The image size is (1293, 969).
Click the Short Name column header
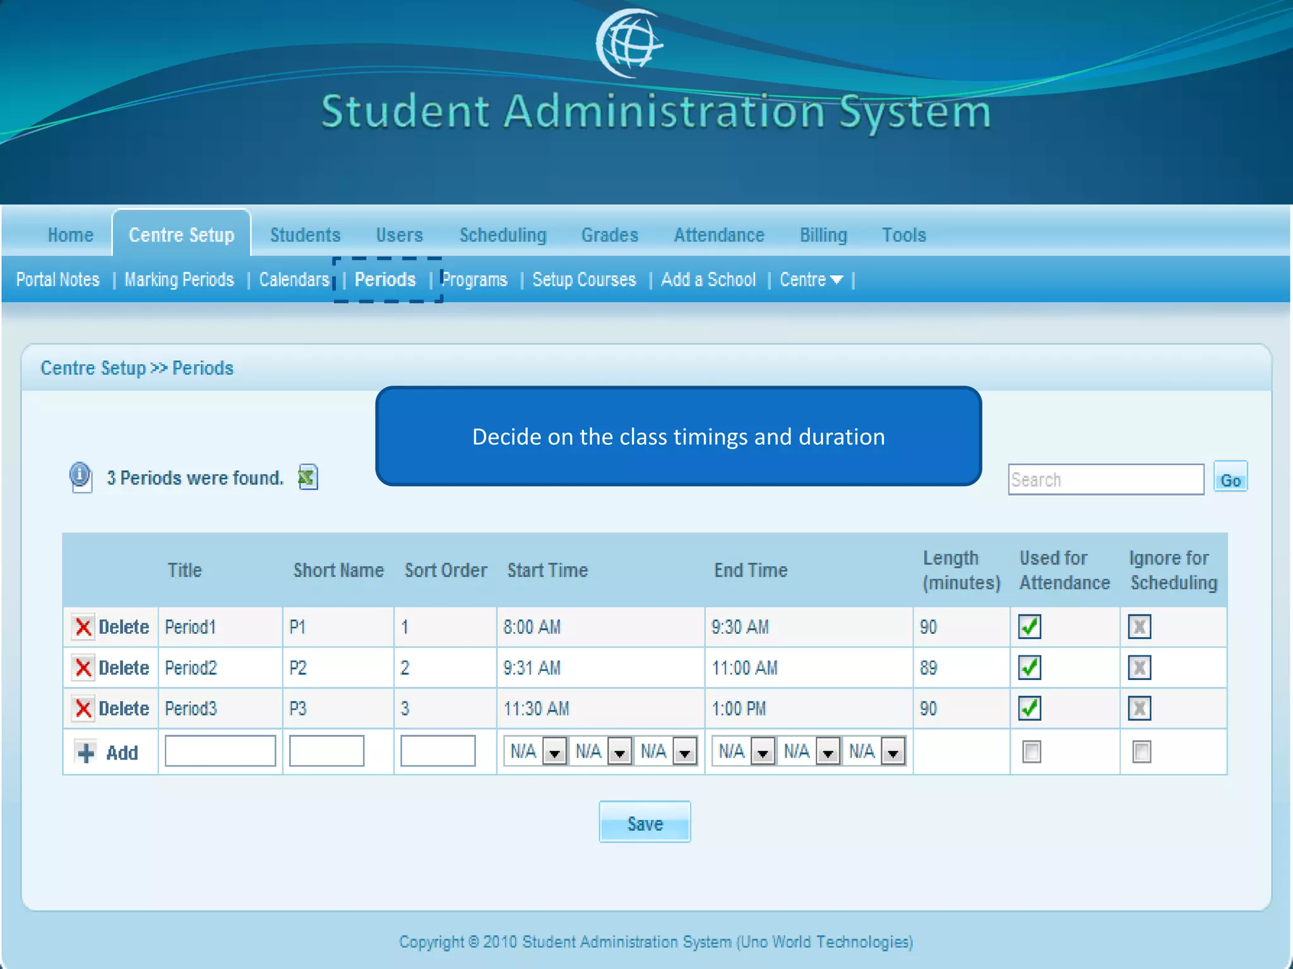pyautogui.click(x=338, y=570)
